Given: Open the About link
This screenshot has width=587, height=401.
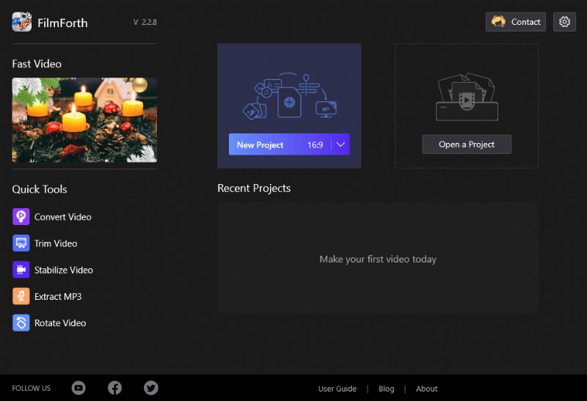Looking at the screenshot, I should [x=426, y=389].
